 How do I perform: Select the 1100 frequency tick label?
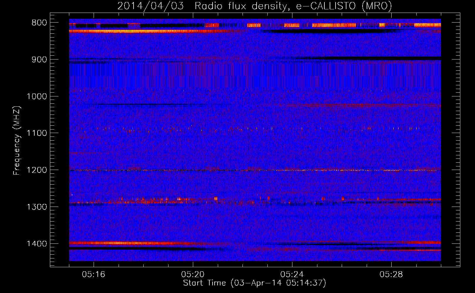pyautogui.click(x=37, y=133)
